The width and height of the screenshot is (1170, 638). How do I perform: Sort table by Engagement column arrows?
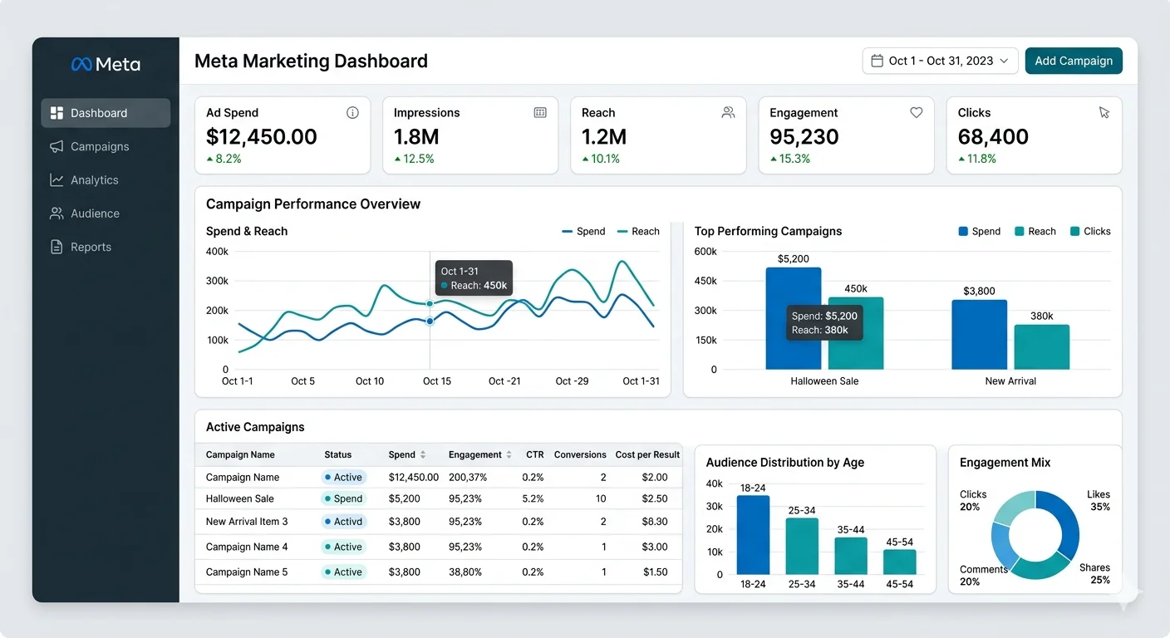coord(509,455)
